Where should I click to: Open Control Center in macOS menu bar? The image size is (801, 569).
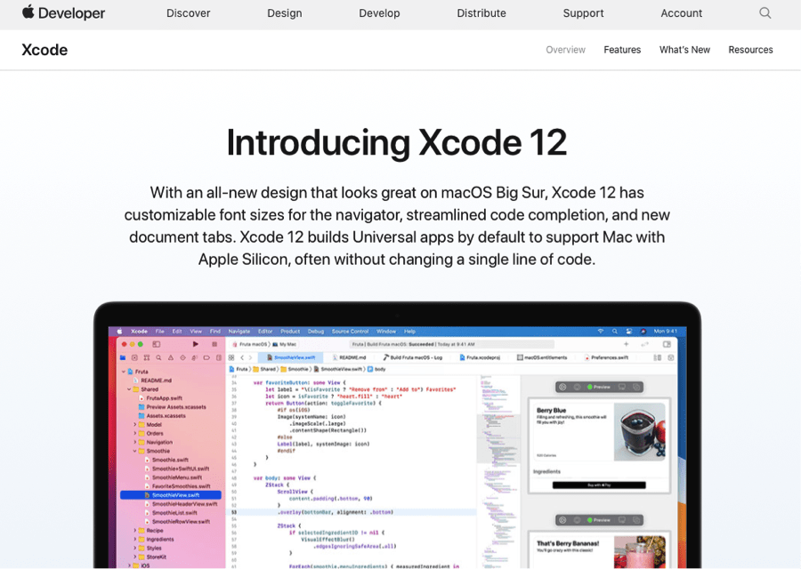[x=629, y=332]
